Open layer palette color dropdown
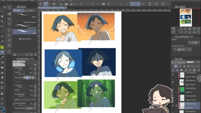Viewport: 201px width, 113px height. [174, 62]
